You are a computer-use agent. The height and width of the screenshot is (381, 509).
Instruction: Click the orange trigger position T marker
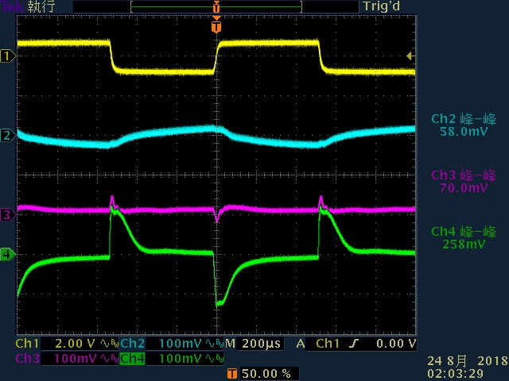216,26
